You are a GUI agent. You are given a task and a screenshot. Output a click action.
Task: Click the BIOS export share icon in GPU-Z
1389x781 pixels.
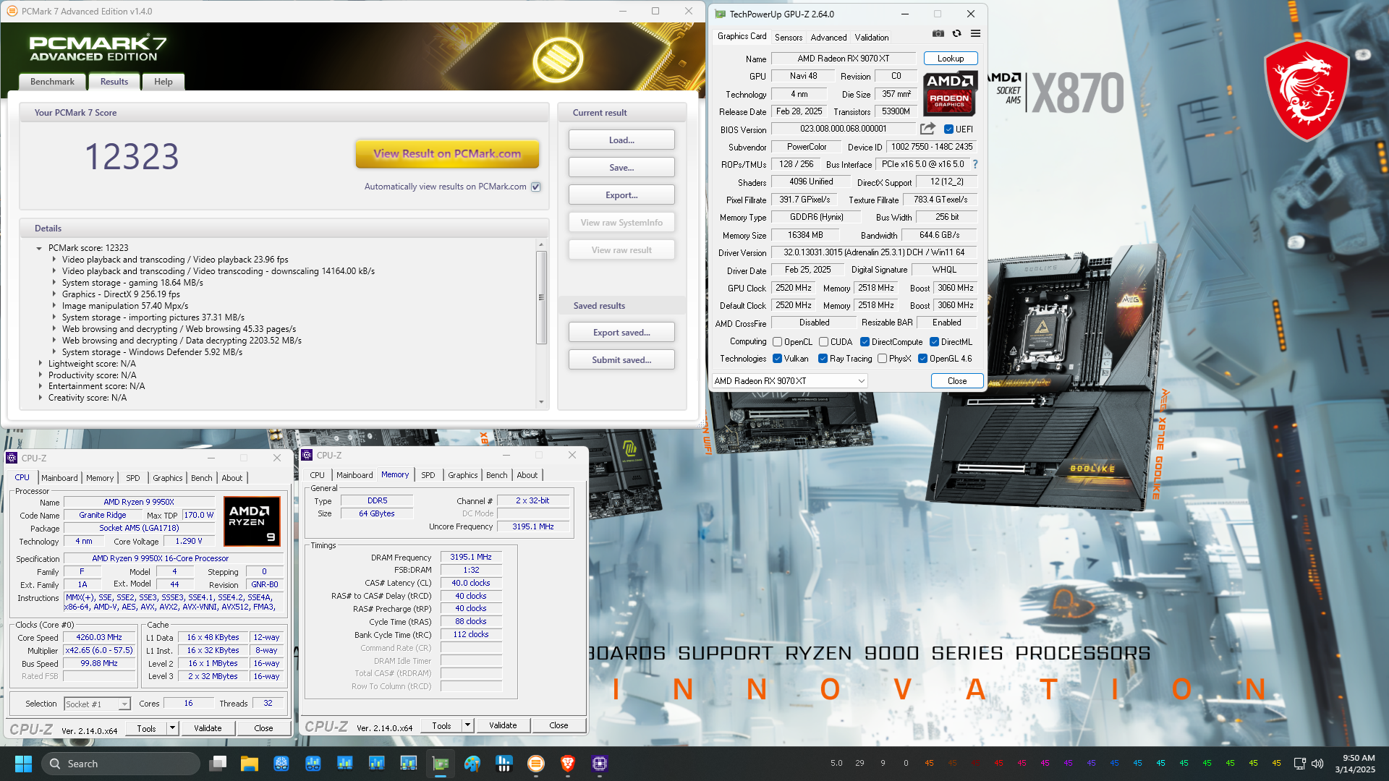(927, 129)
